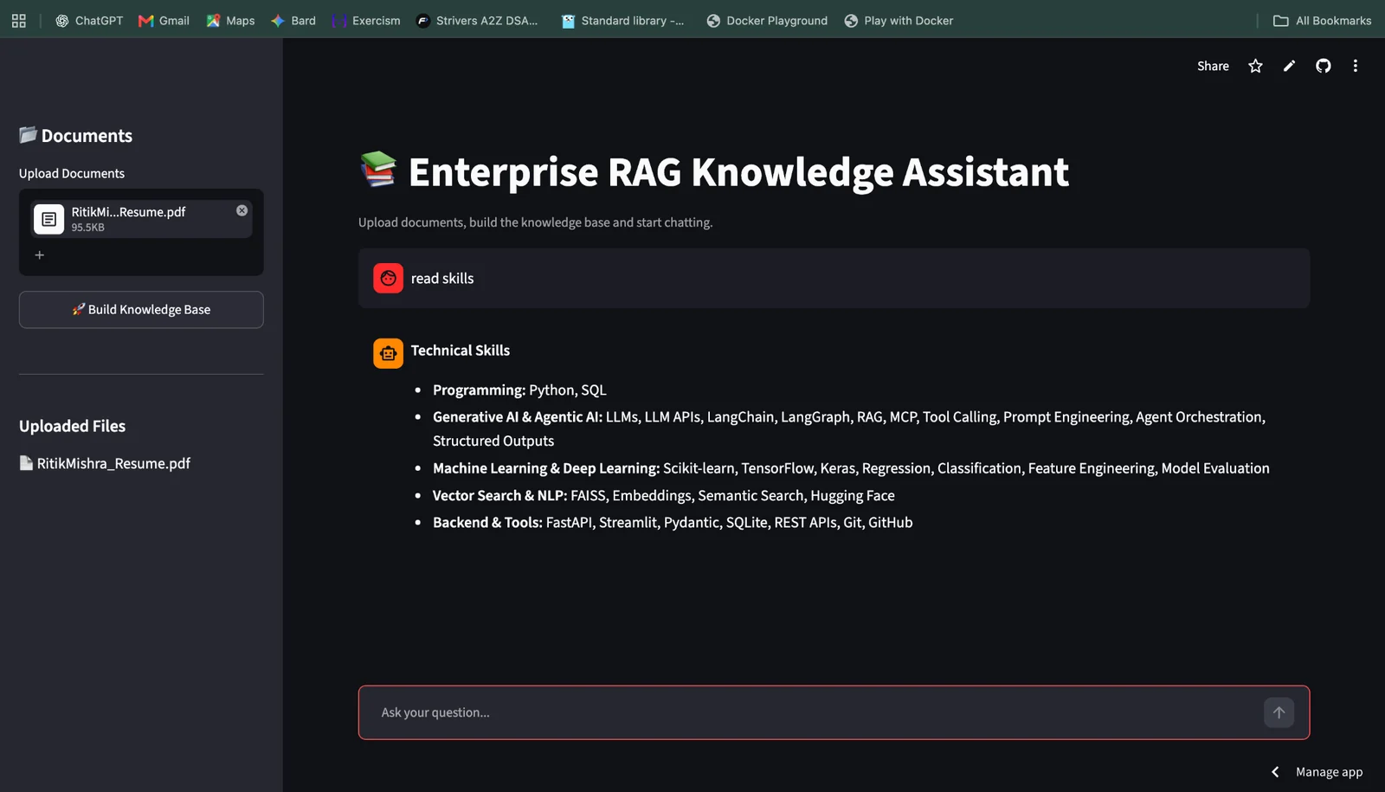
Task: Click the read skills message text
Action: 442,278
